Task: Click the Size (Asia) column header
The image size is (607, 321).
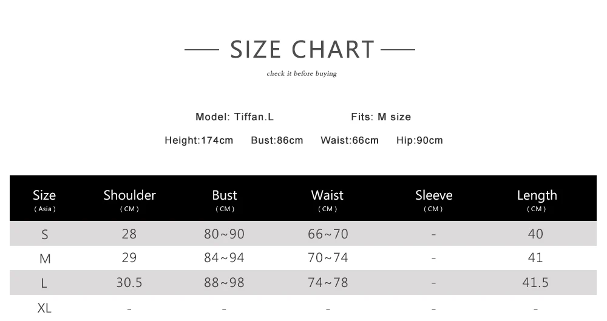Action: click(44, 200)
